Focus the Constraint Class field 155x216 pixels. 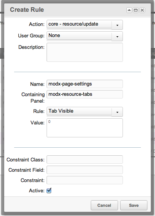tap(85, 160)
